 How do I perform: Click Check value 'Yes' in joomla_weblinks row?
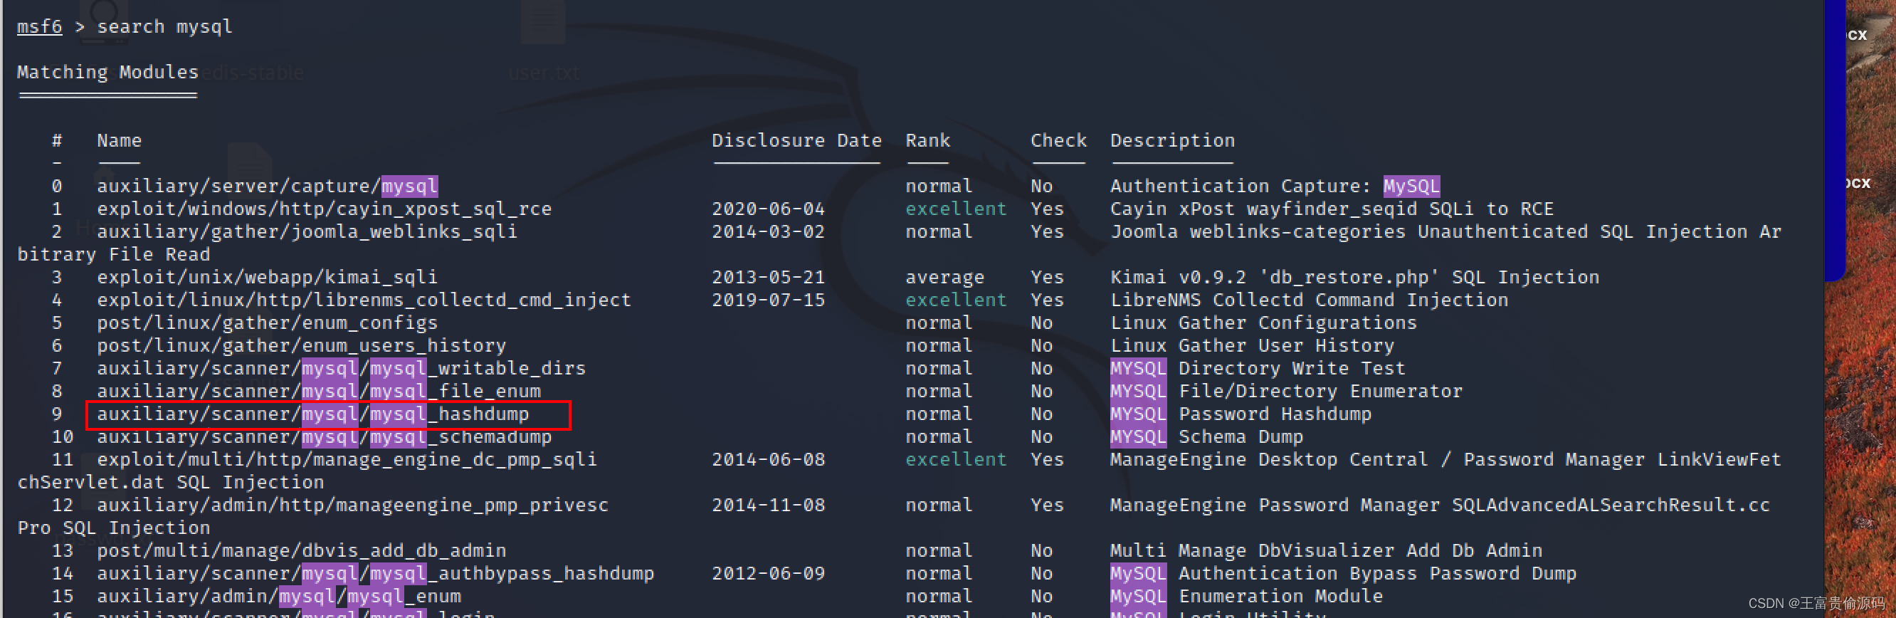pyautogui.click(x=1047, y=232)
